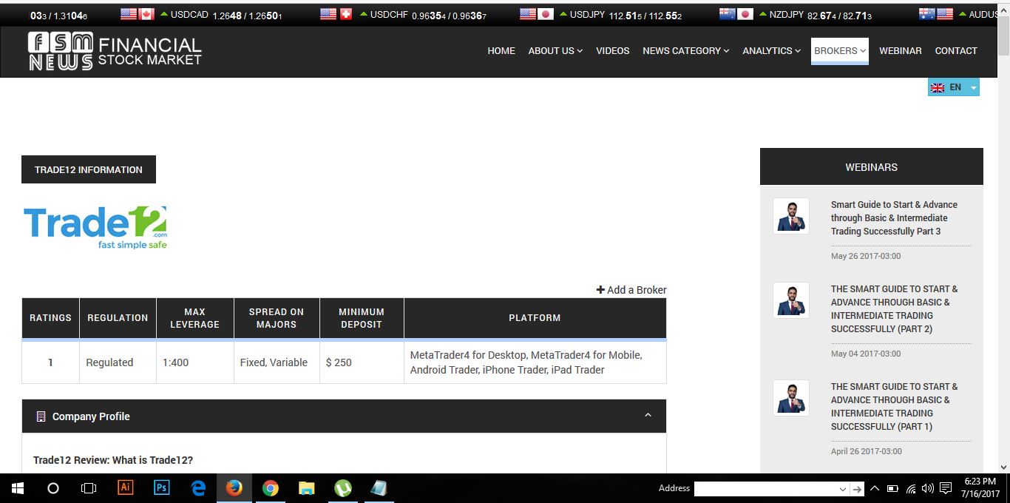Click the Max Leverage column header
The image size is (1010, 503).
click(x=195, y=318)
